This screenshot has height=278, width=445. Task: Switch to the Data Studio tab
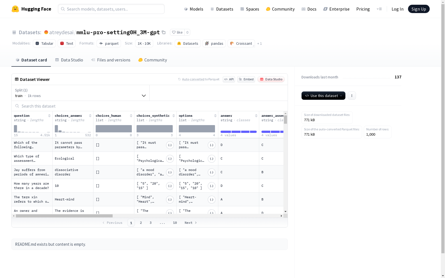[69, 60]
